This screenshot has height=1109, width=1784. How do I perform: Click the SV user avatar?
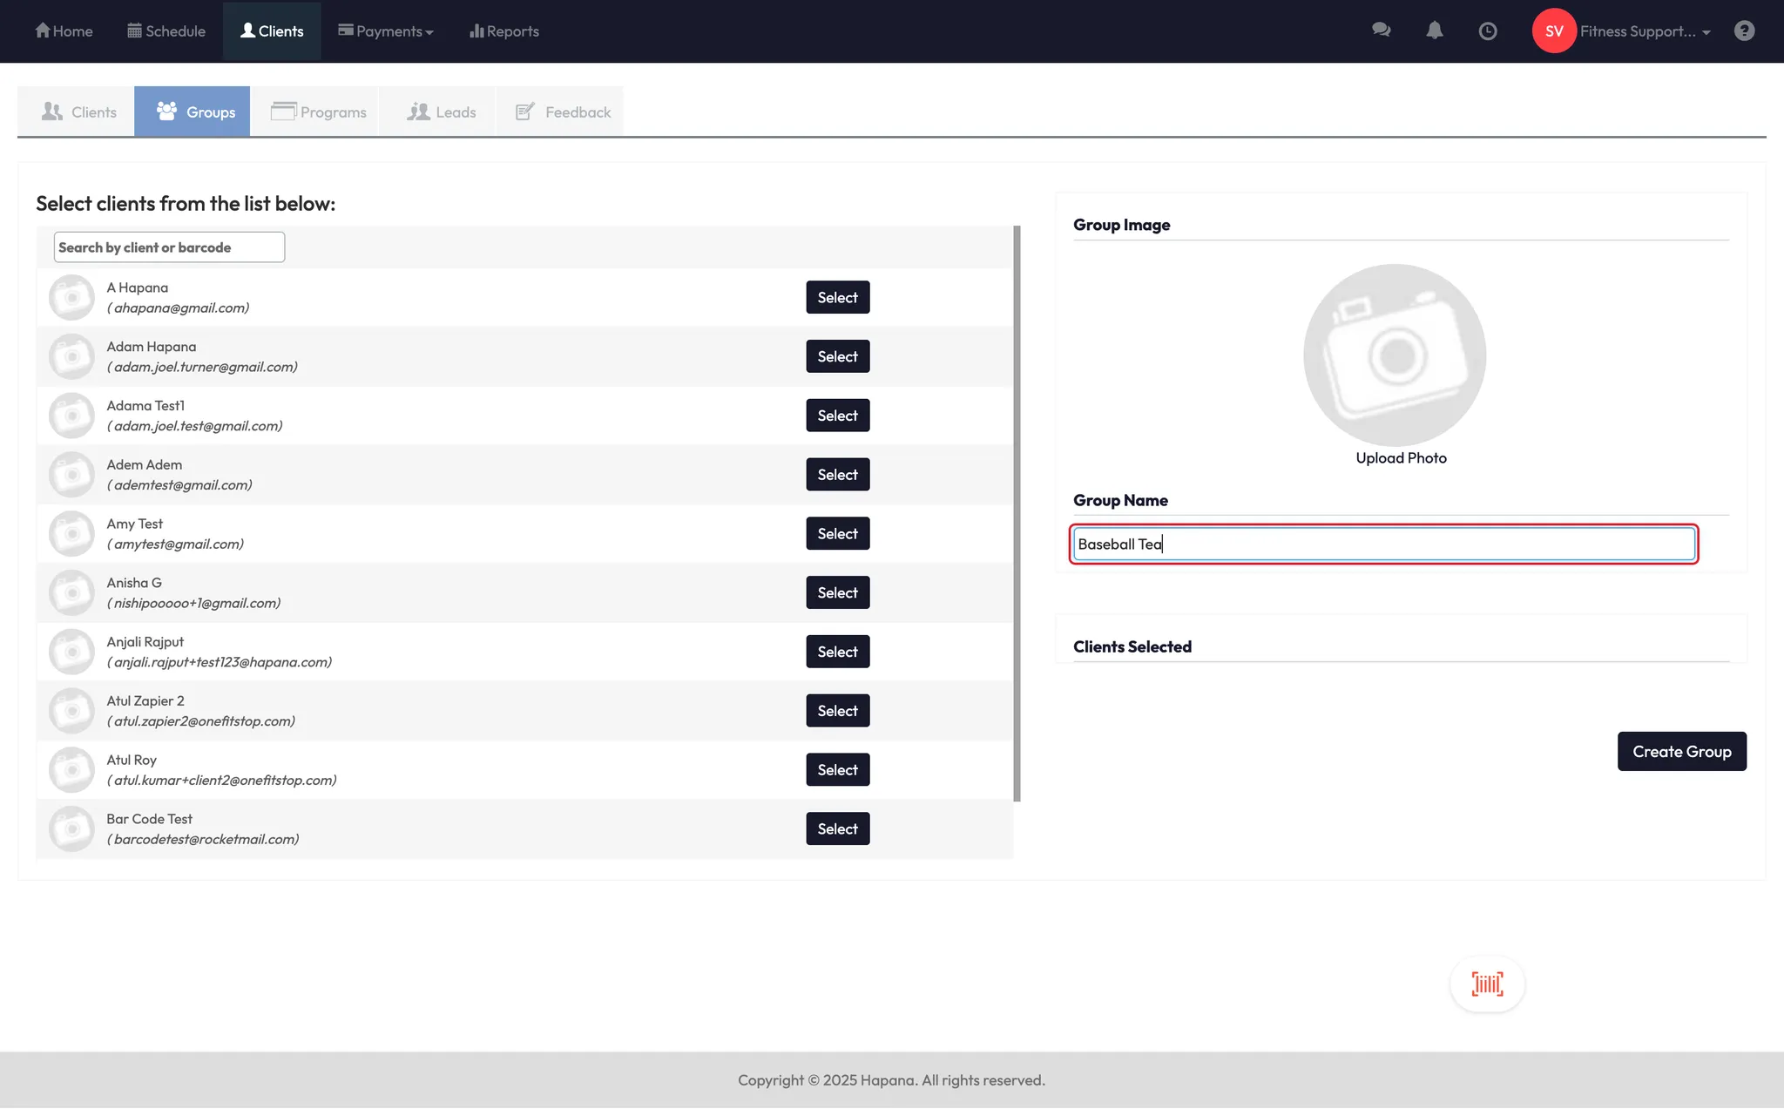pos(1554,30)
